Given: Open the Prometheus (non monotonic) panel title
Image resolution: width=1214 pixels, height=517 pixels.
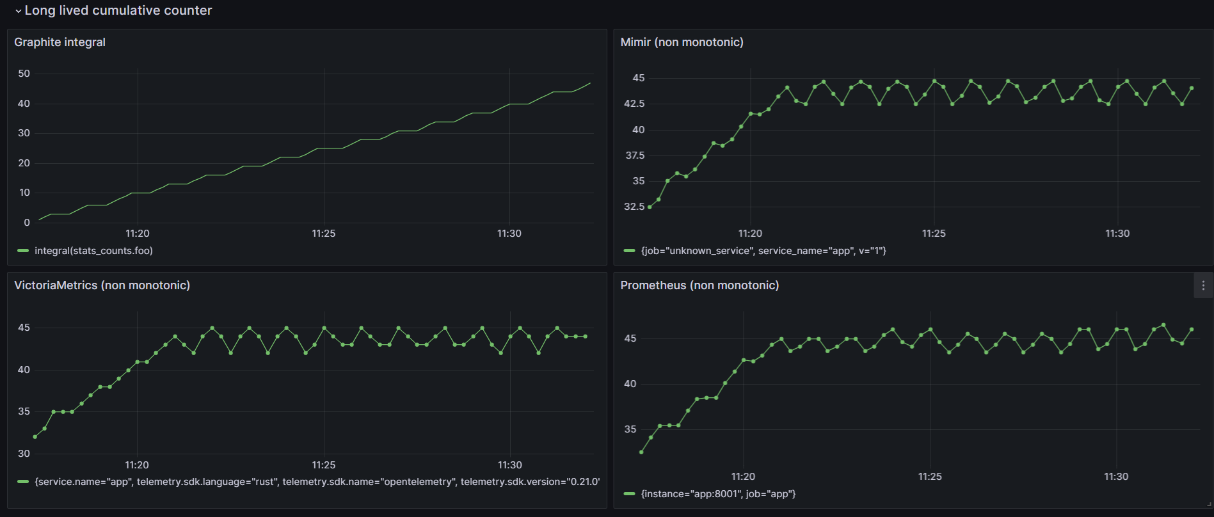Looking at the screenshot, I should point(699,285).
